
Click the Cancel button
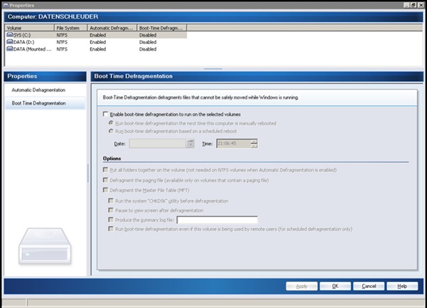point(369,286)
